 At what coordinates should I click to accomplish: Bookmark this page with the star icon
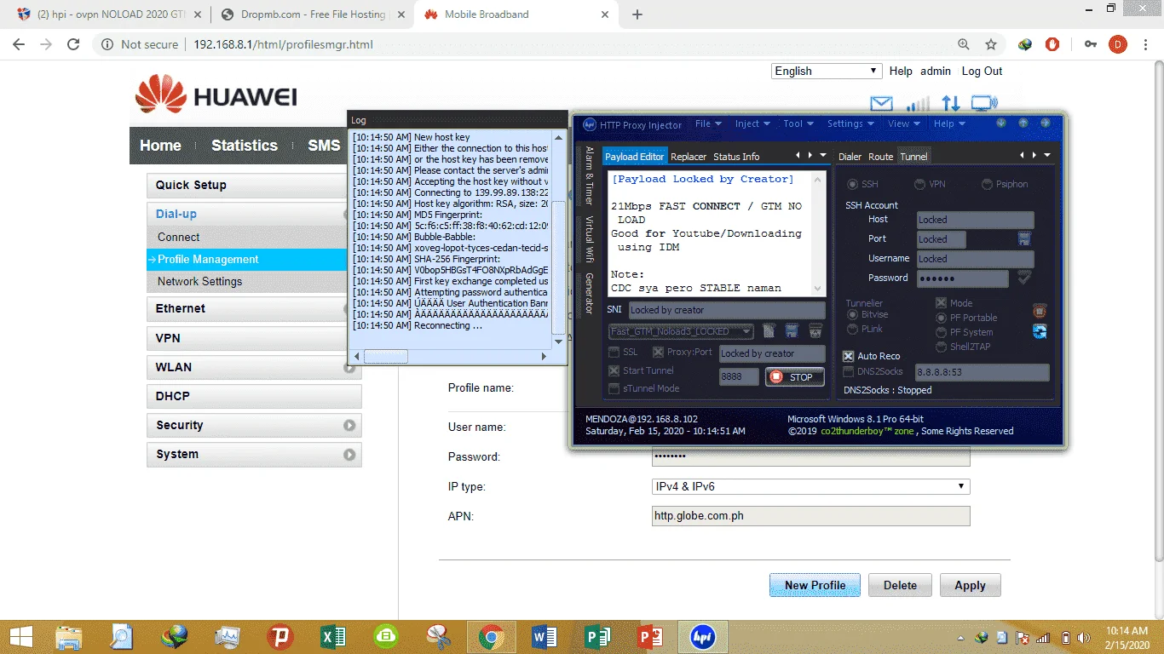pyautogui.click(x=991, y=44)
